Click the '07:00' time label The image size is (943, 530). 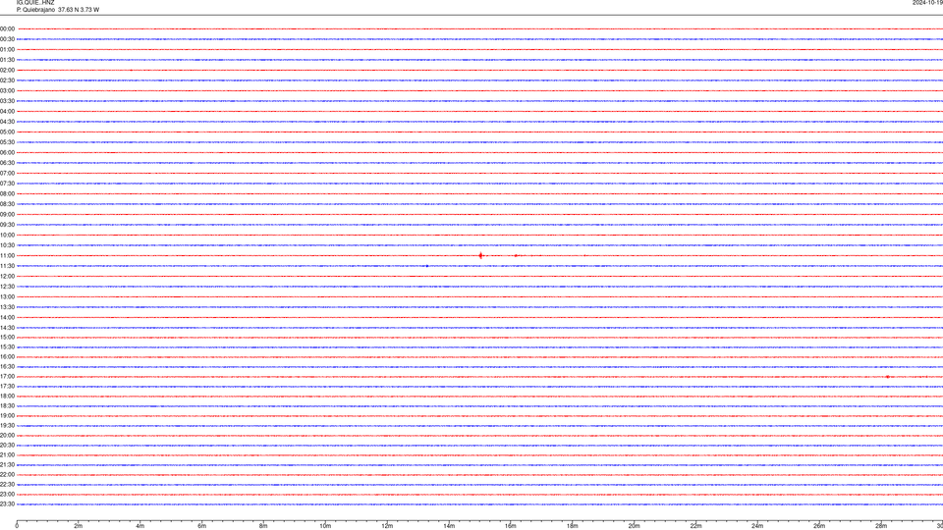pyautogui.click(x=7, y=173)
